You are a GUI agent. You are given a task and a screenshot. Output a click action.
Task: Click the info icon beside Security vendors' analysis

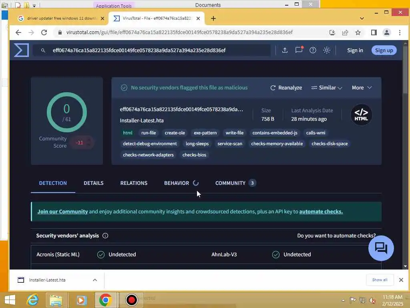click(x=105, y=236)
